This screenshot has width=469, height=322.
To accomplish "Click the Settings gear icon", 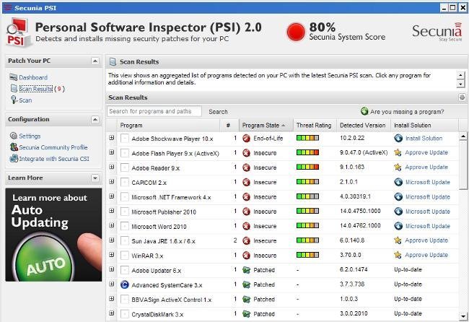I will (14, 136).
